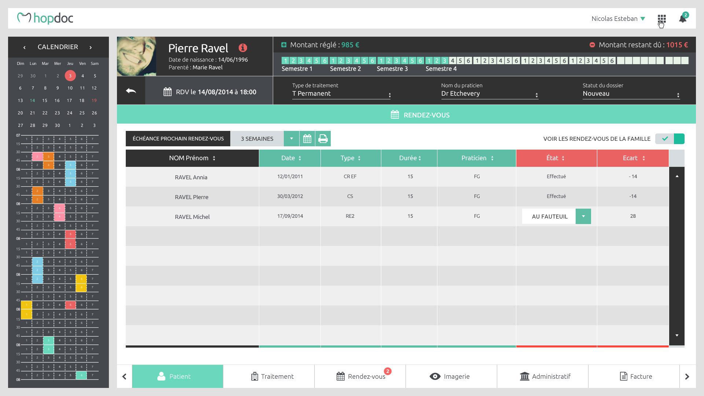Click the patient info icon

click(x=243, y=48)
